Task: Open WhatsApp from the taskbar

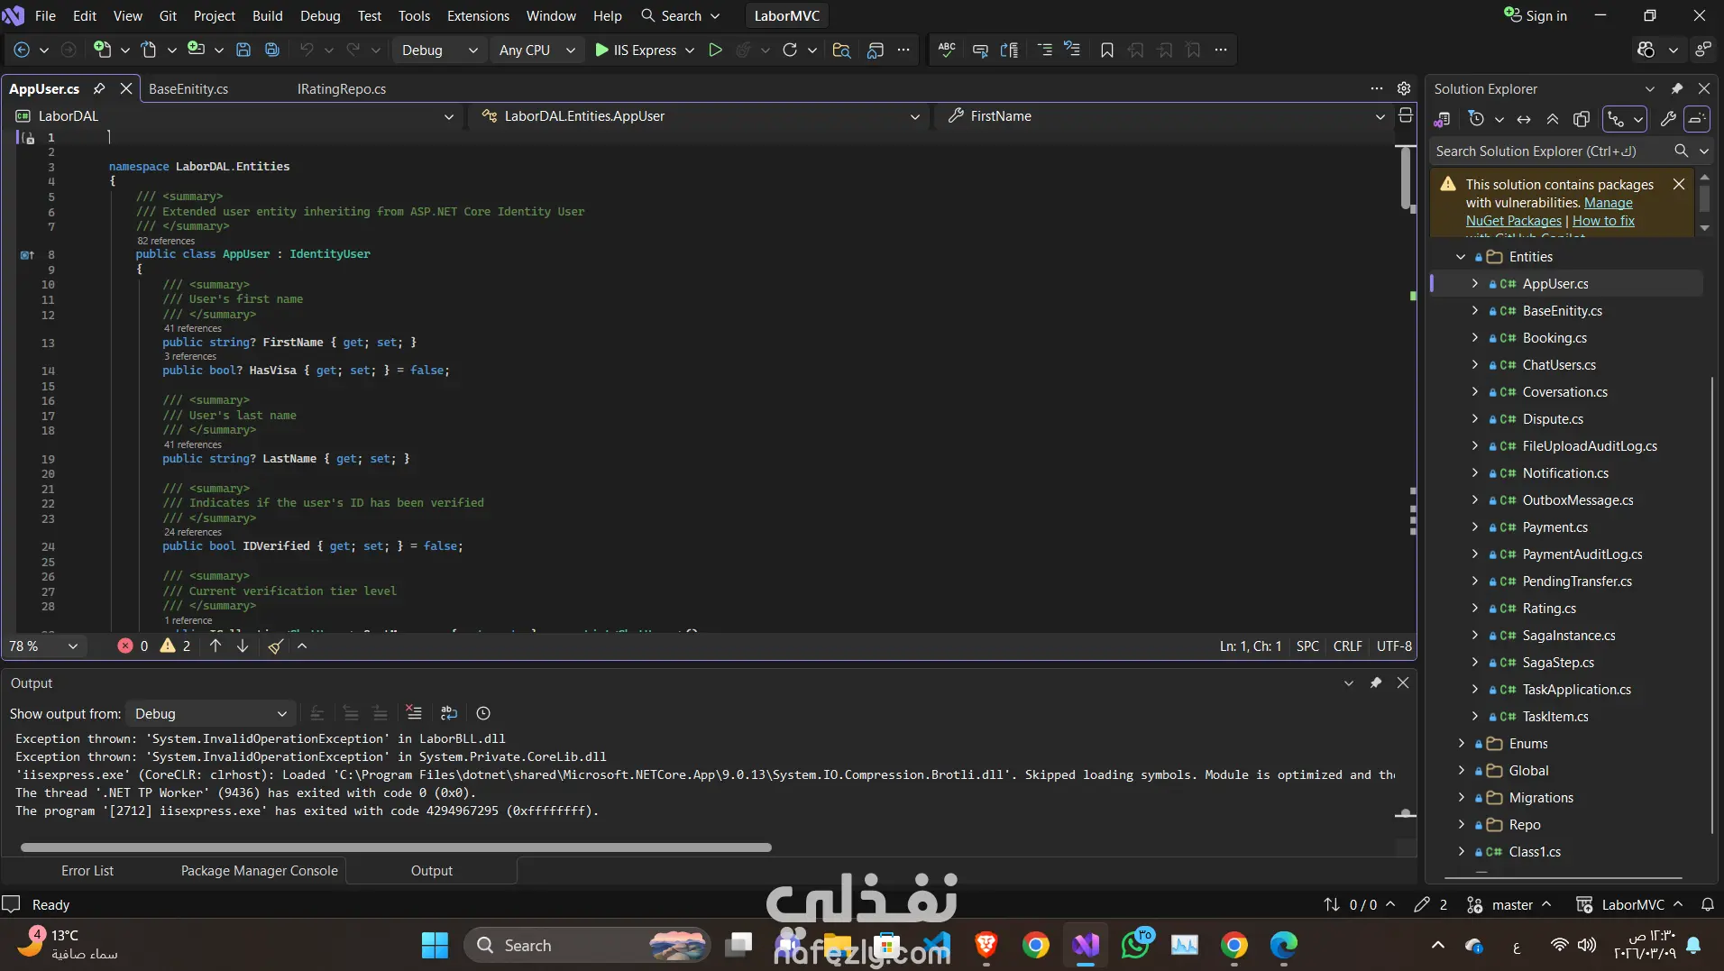Action: pyautogui.click(x=1135, y=945)
